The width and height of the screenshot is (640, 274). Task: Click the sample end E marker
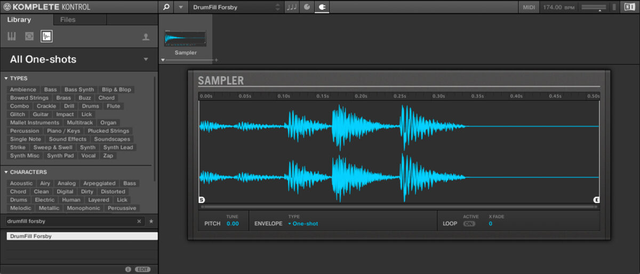point(596,200)
